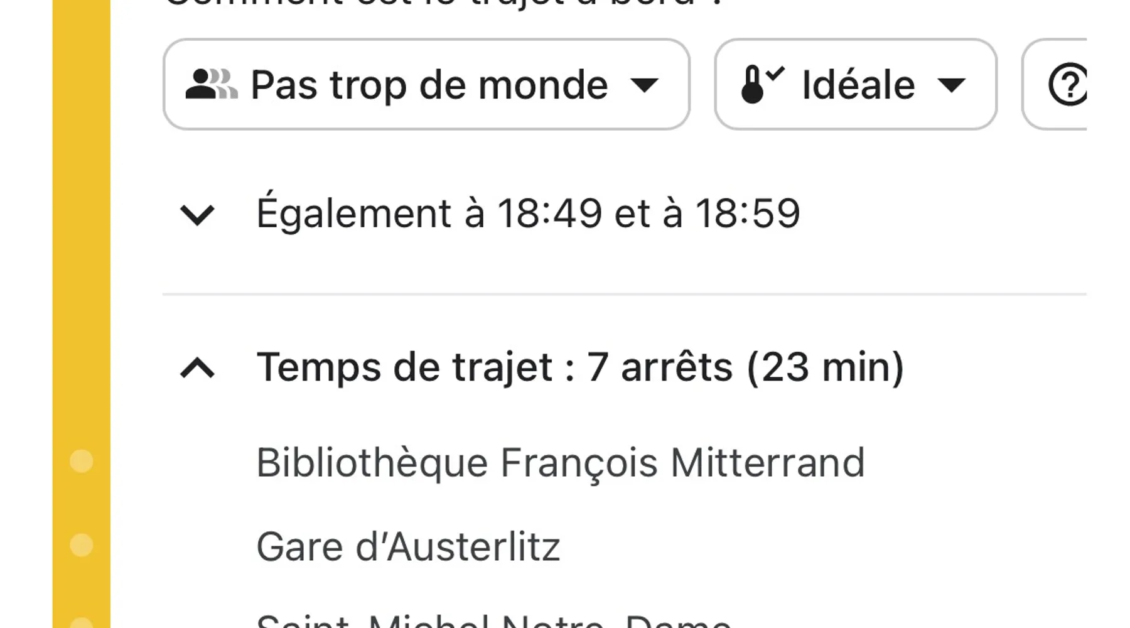This screenshot has height=628, width=1130.
Task: Click the crowd people icon
Action: 212,84
